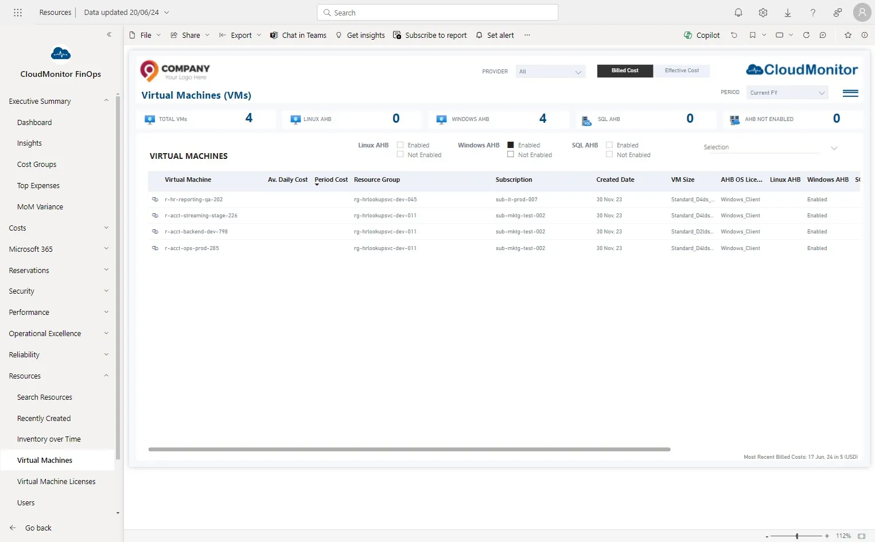875x542 pixels.
Task: Open Copilot pane
Action: pos(702,35)
